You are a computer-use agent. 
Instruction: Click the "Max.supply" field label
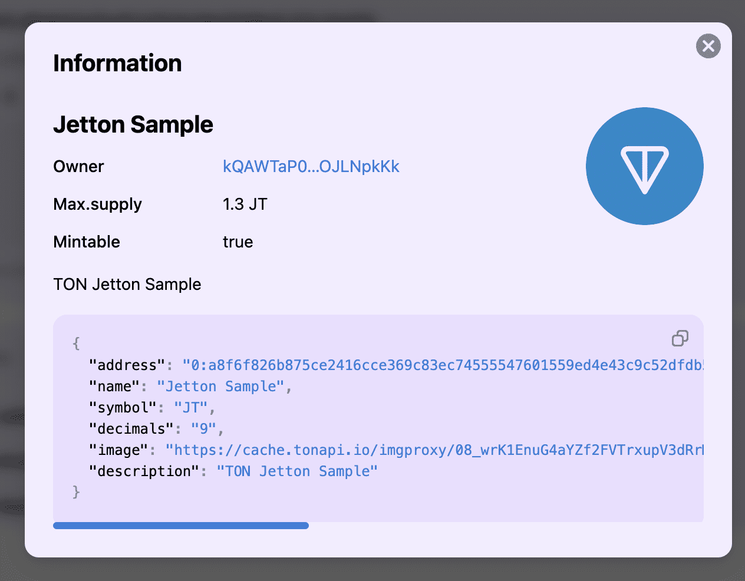click(97, 204)
